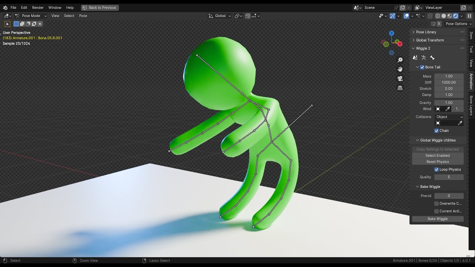Click the Blender logo menu icon
This screenshot has width=475, height=267.
(5, 7)
